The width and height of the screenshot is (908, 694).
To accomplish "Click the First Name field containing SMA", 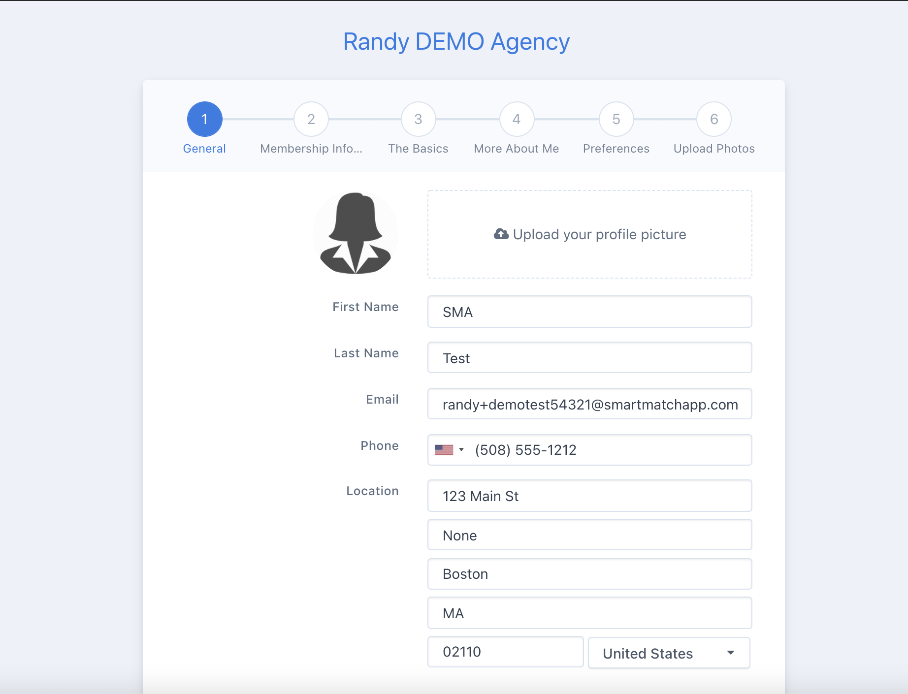I will (589, 312).
